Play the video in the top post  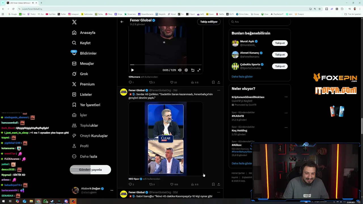(132, 70)
